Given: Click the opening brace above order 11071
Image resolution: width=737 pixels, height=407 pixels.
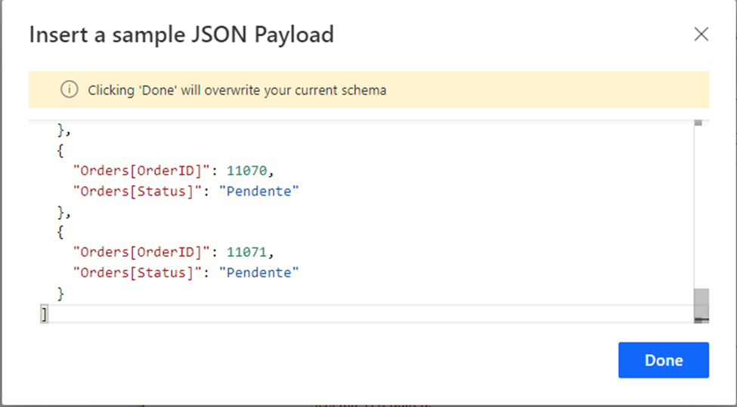Looking at the screenshot, I should point(60,233).
